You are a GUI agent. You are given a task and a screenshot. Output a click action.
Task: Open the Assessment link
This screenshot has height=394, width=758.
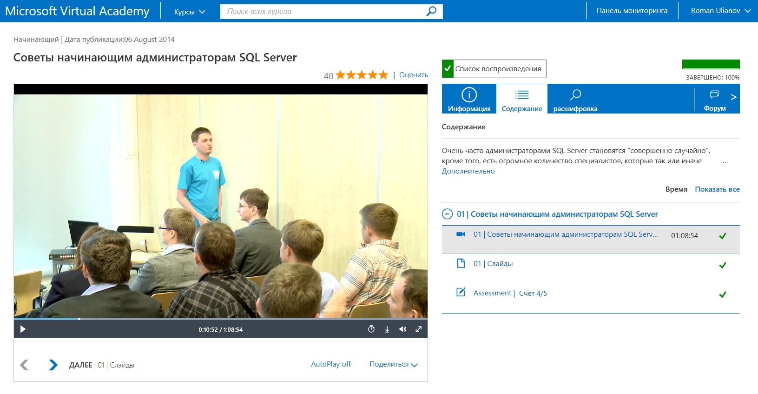(x=492, y=293)
